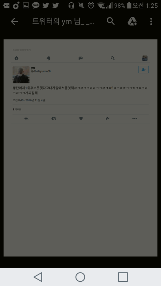The image size is (161, 286).
Task: Share the tweet via direct message icon
Action: pos(108,119)
